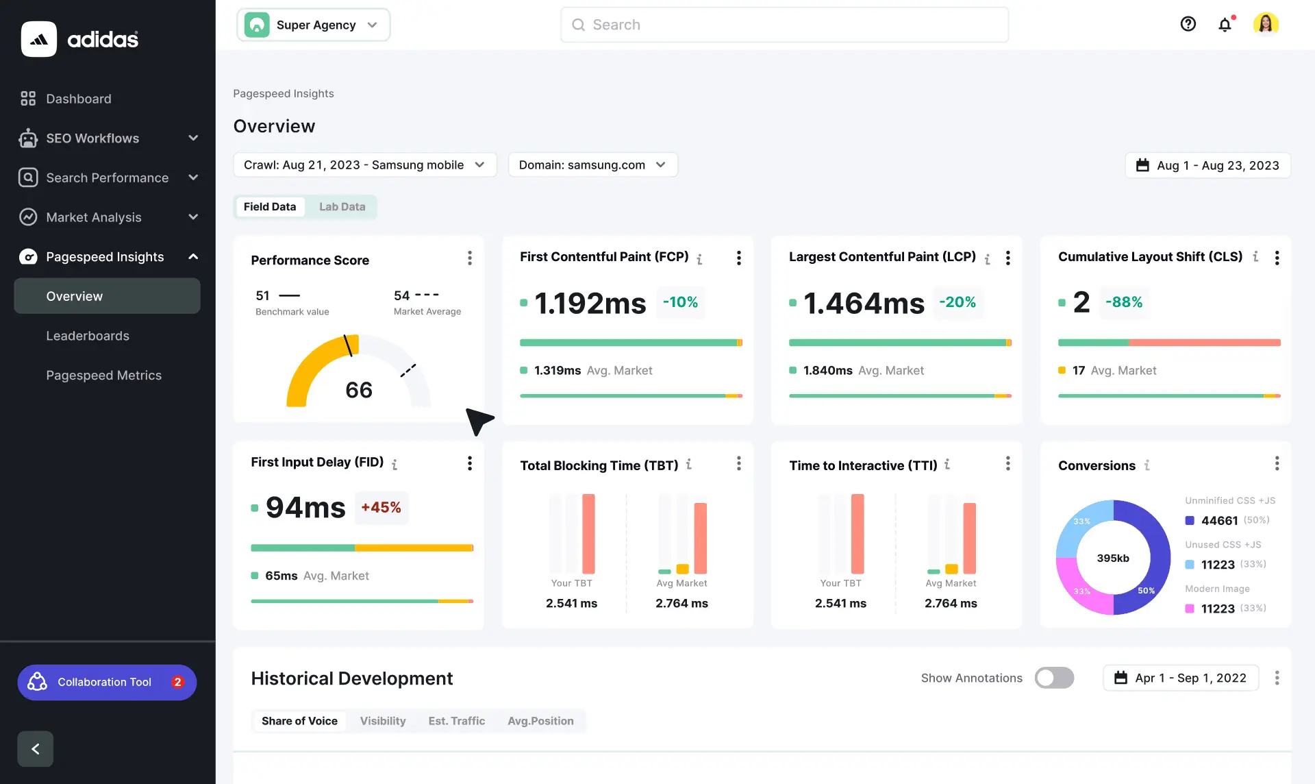Screen dimensions: 1315x784
Task: Click the FCP info icon
Action: click(699, 260)
